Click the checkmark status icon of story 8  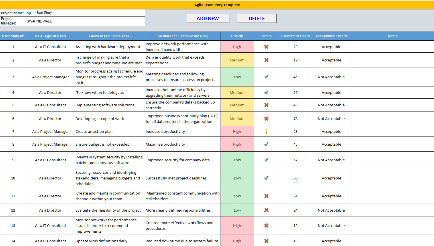(x=266, y=144)
